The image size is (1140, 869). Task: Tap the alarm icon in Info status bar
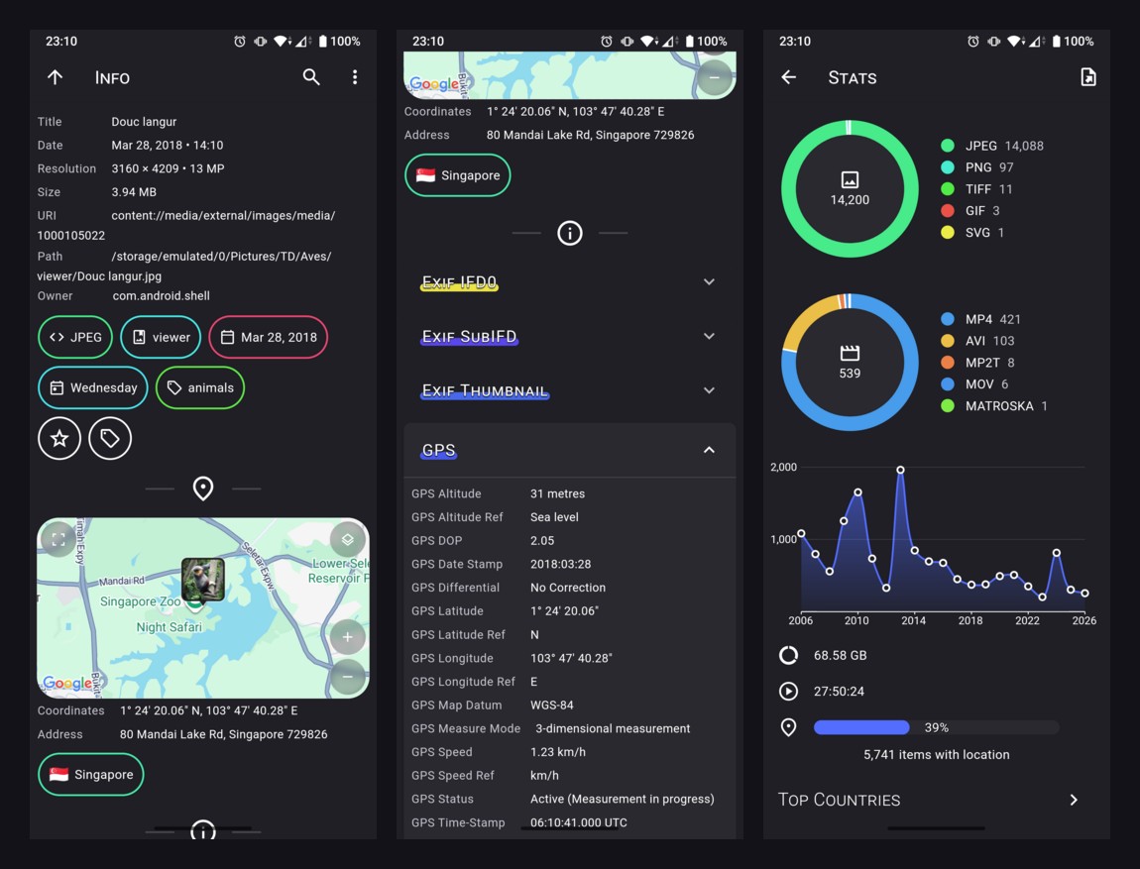[x=240, y=42]
